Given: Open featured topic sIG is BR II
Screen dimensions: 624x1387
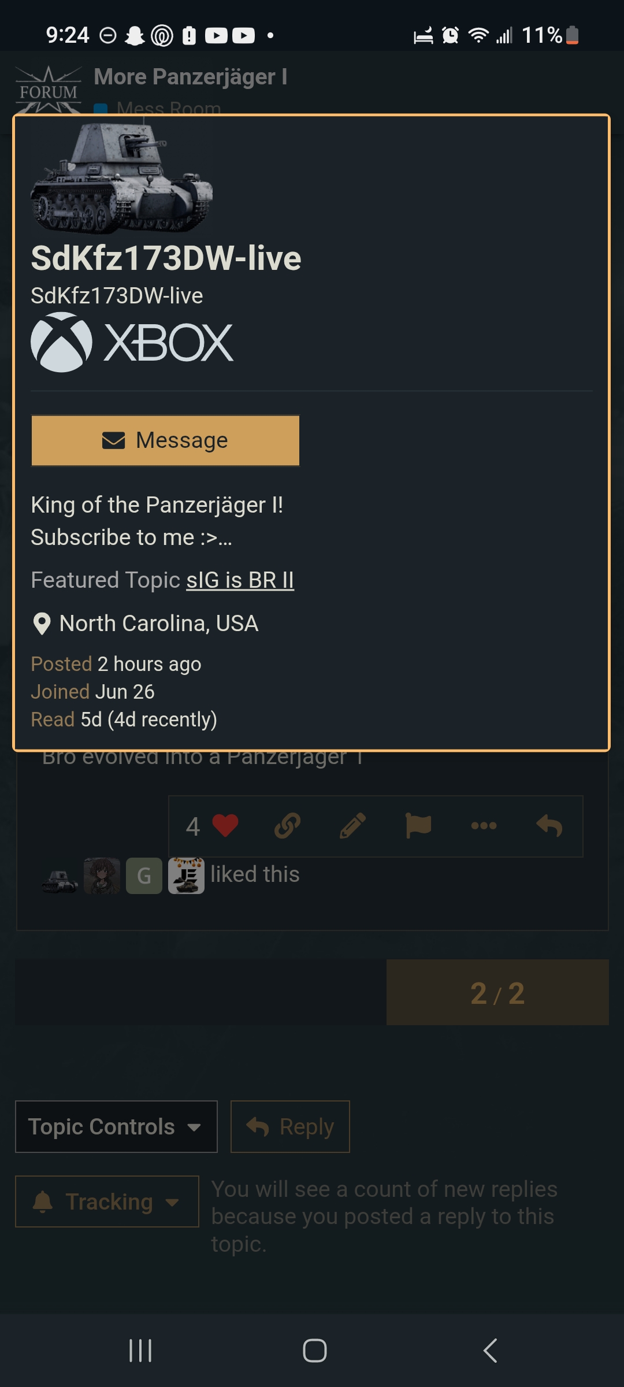Looking at the screenshot, I should (x=240, y=580).
